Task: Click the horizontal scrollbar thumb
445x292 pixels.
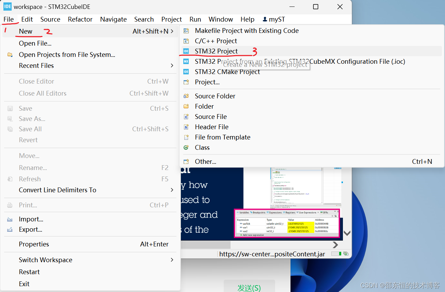Action: coord(206,245)
